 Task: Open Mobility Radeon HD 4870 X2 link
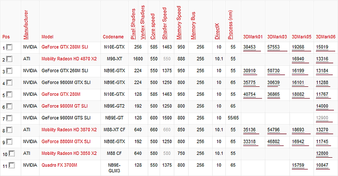pos(69,59)
